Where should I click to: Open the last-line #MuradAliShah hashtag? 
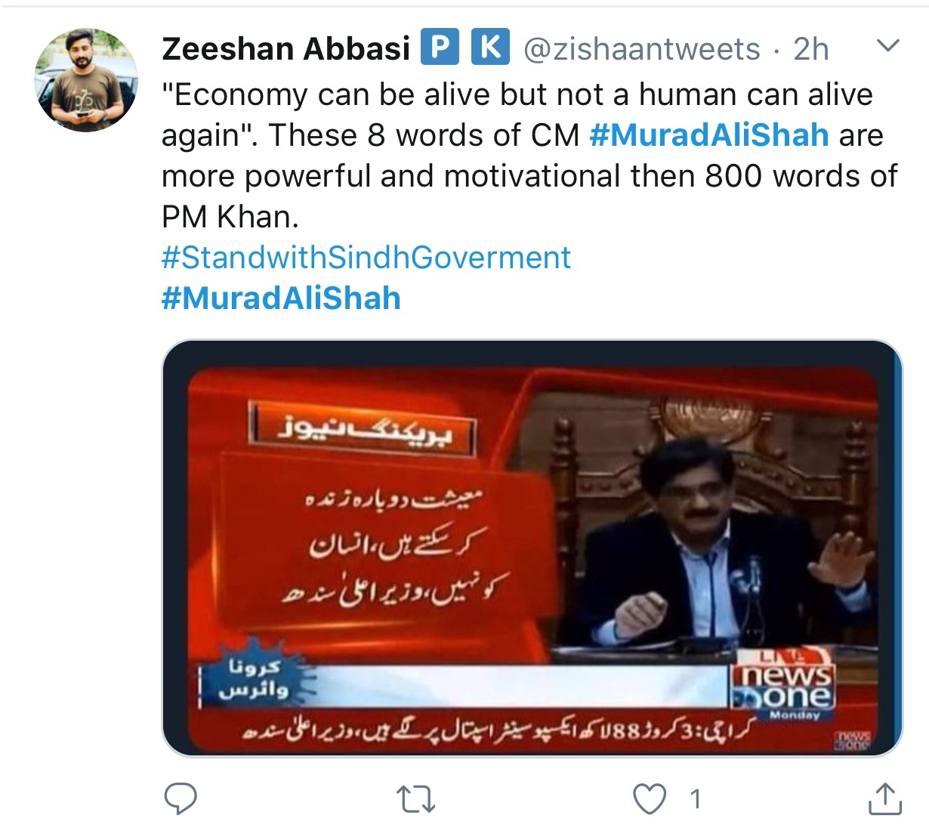[281, 298]
